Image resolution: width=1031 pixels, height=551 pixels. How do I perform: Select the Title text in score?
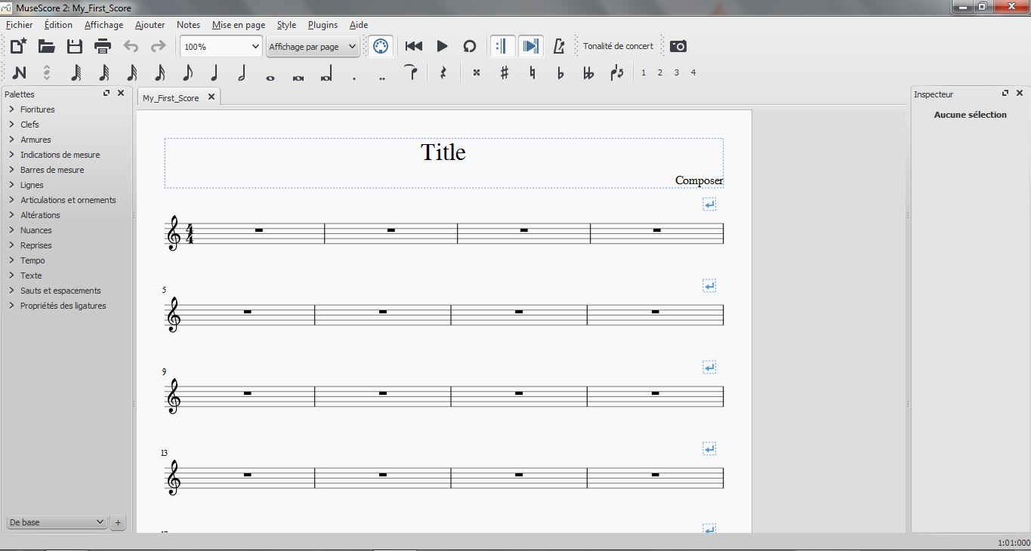[443, 152]
